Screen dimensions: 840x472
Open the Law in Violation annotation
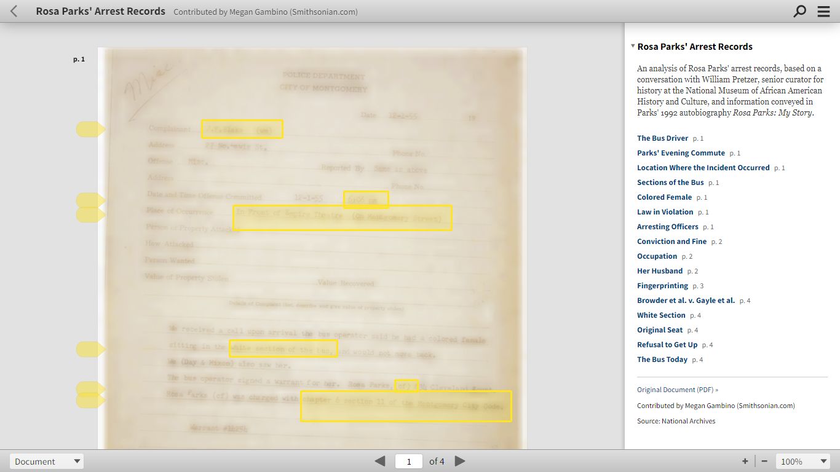tap(665, 212)
